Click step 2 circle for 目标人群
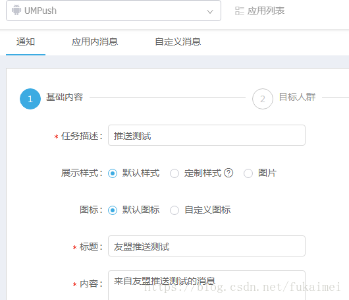349x300 pixels. 263,99
